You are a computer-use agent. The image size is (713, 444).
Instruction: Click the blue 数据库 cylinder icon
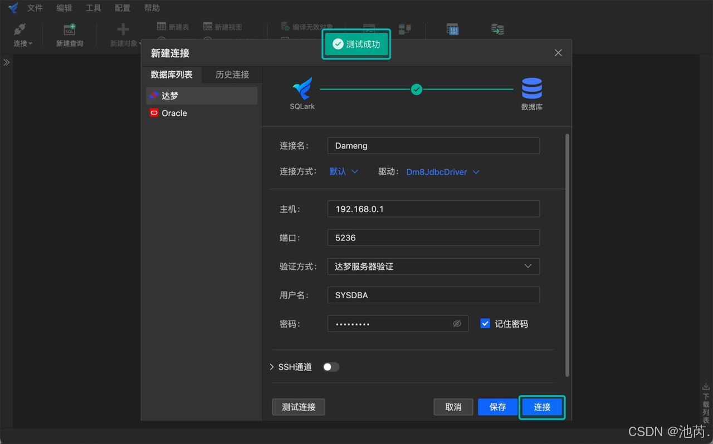tap(532, 88)
